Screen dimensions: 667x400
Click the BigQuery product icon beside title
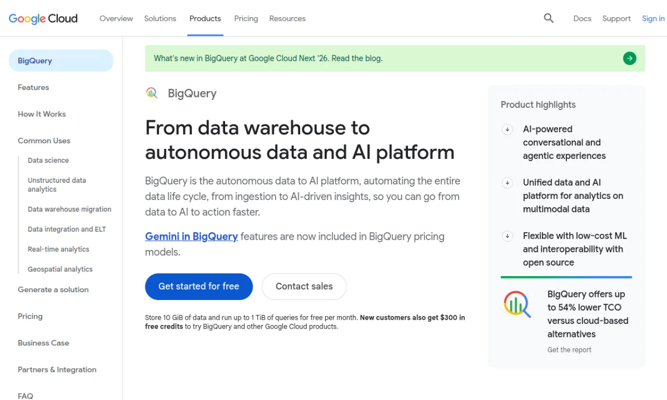pos(152,93)
